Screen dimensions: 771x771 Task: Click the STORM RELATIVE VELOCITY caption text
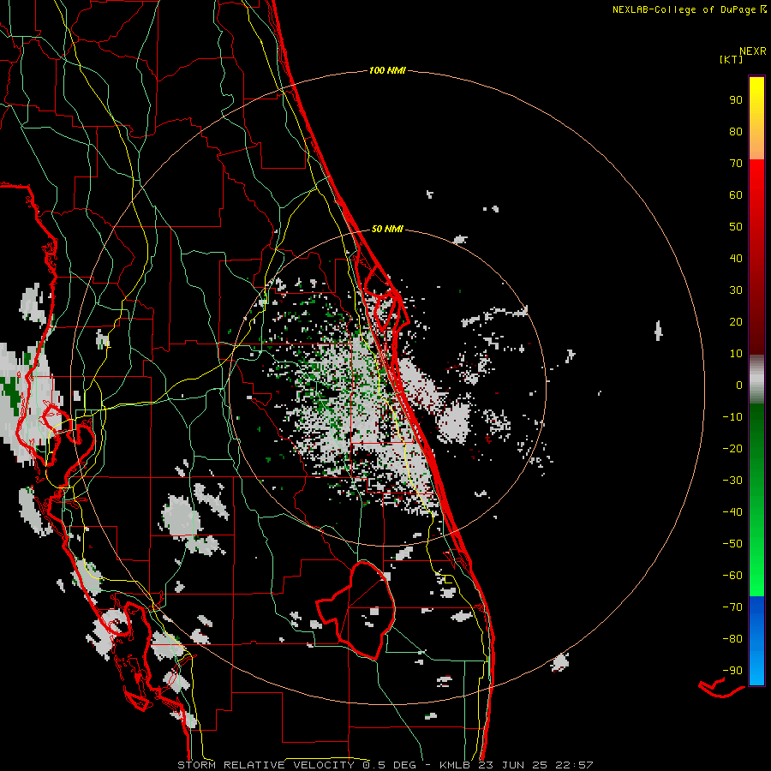pyautogui.click(x=266, y=765)
